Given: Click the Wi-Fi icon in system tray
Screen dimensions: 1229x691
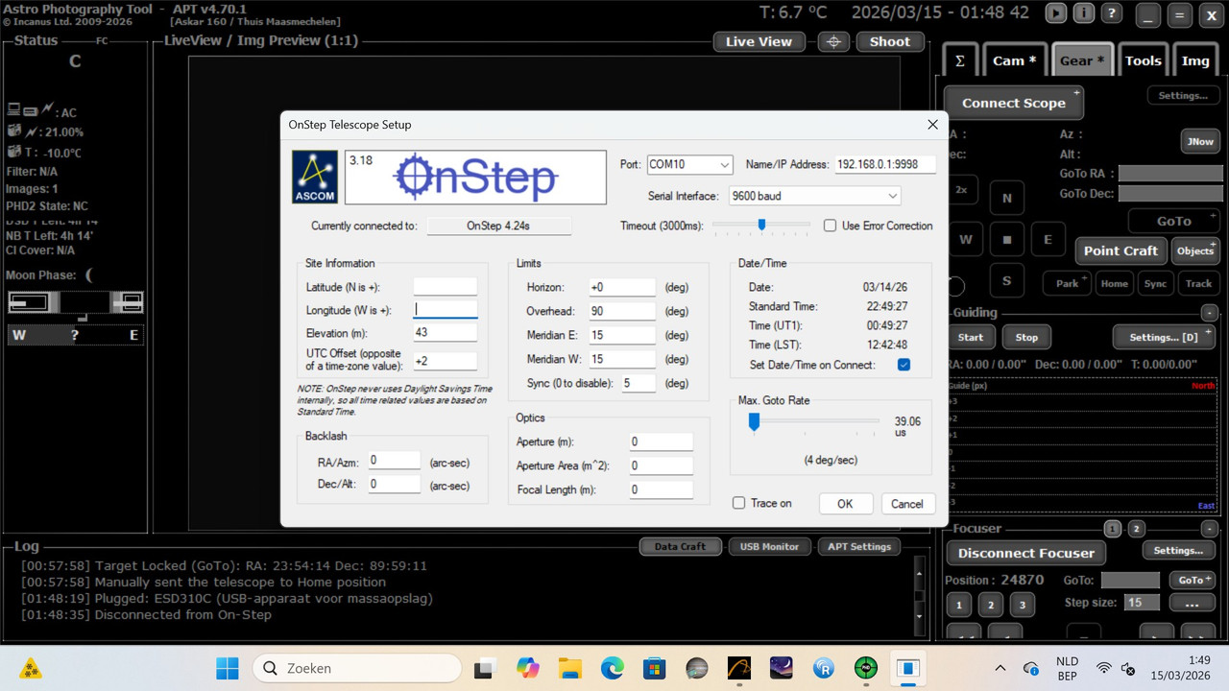Looking at the screenshot, I should click(x=1104, y=668).
